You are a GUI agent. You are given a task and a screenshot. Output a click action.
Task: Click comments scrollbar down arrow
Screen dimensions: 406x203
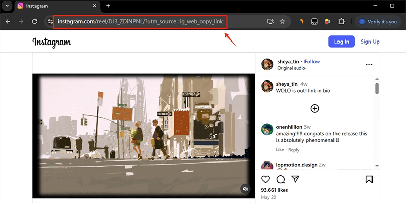click(x=377, y=166)
